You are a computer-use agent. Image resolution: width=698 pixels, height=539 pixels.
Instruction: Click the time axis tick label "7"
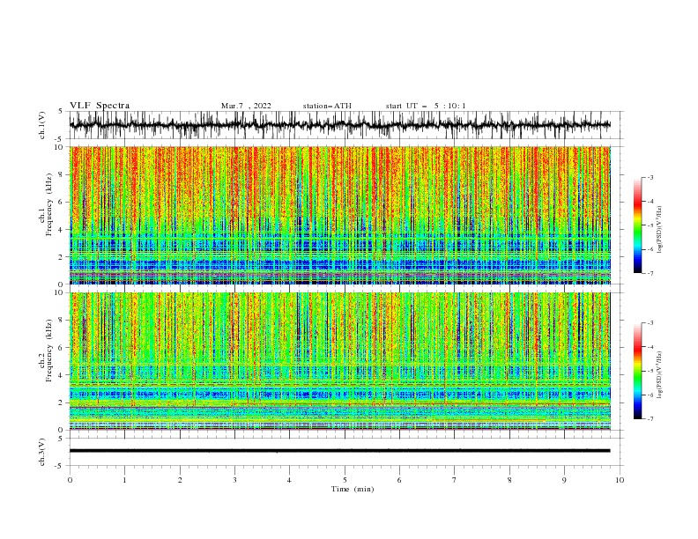pyautogui.click(x=455, y=480)
